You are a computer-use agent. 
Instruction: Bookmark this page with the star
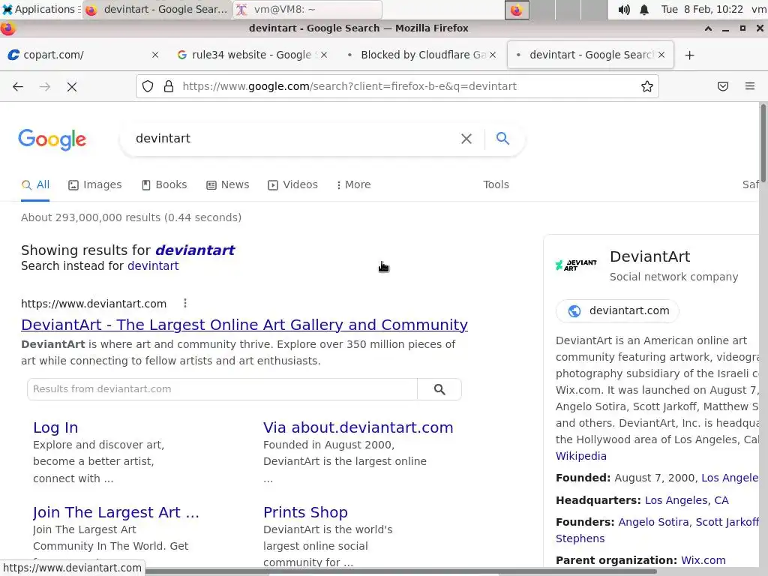[x=647, y=87]
